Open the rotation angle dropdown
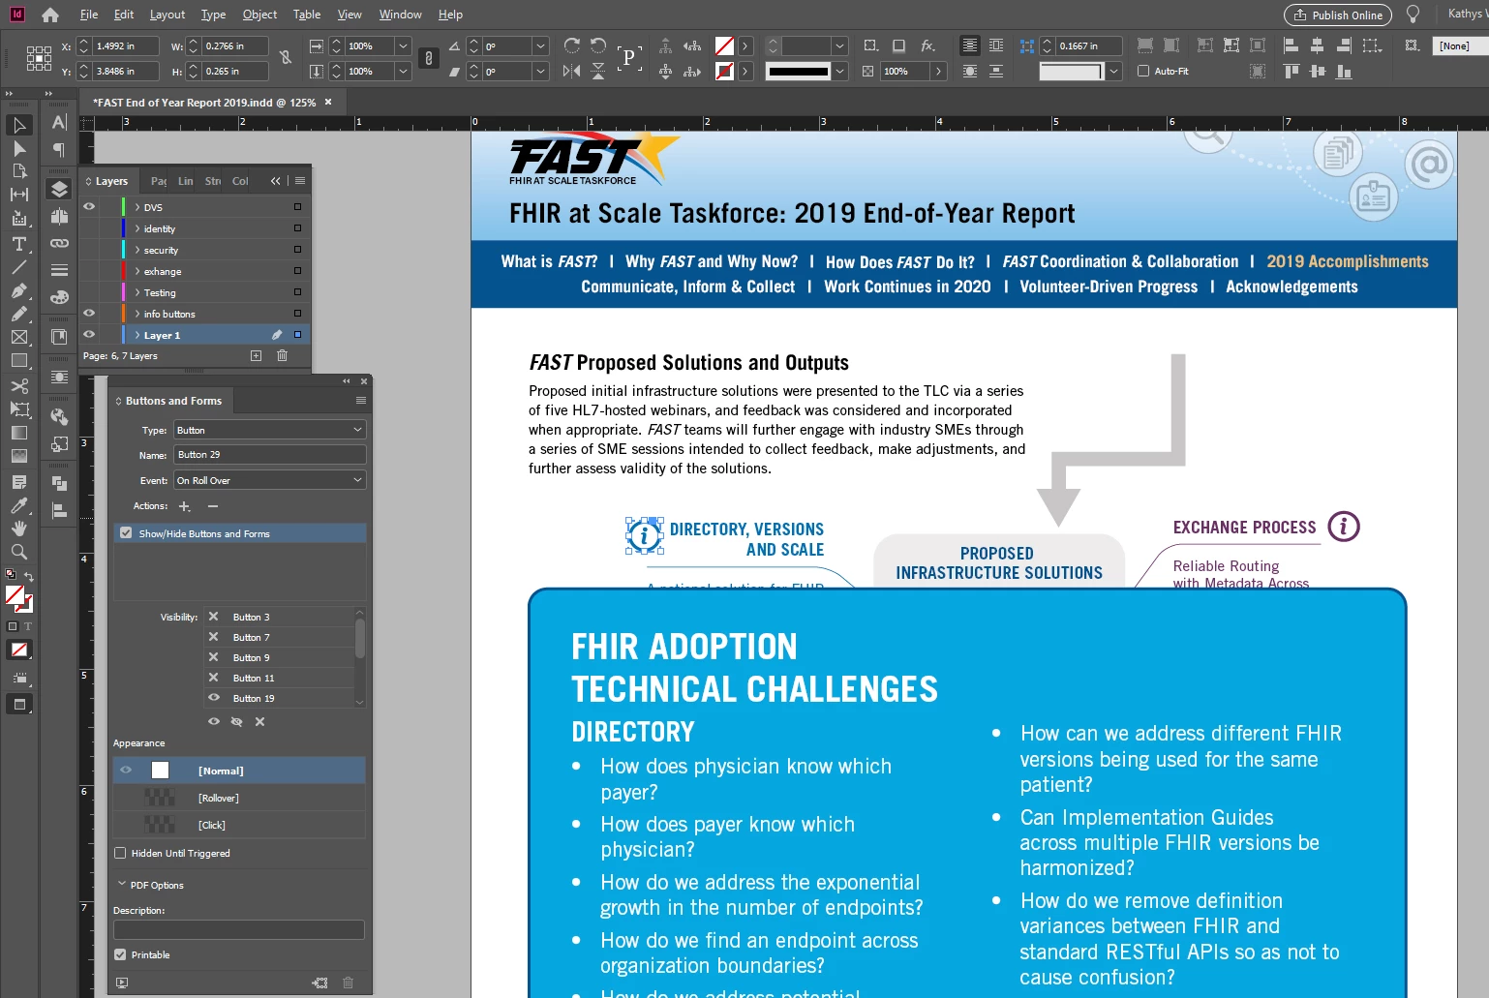This screenshot has width=1489, height=998. pyautogui.click(x=540, y=45)
